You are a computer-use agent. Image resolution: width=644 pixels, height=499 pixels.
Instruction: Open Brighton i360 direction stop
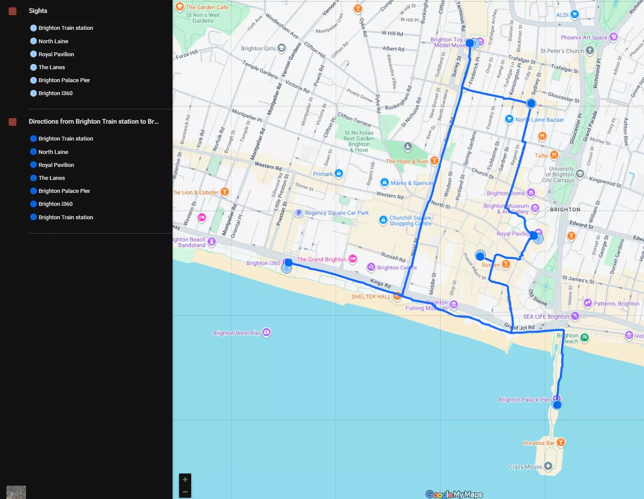(x=55, y=204)
